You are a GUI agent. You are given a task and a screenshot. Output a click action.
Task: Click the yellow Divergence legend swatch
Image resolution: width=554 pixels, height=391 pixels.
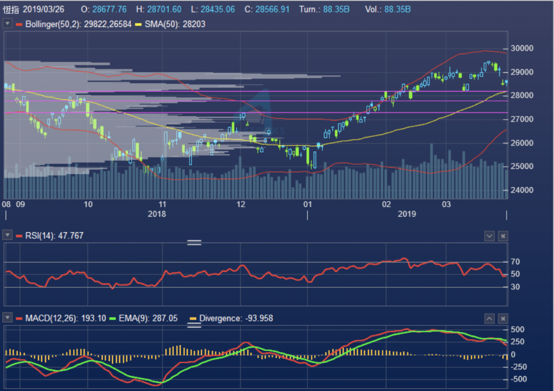coord(193,319)
